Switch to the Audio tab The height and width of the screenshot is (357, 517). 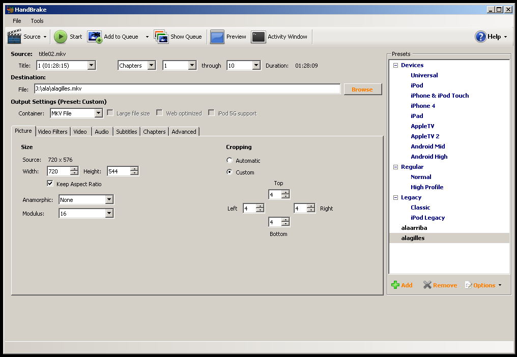(x=102, y=132)
